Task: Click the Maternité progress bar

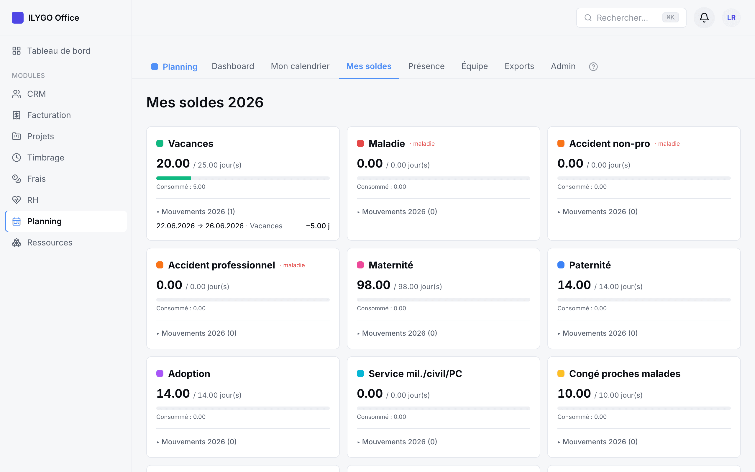Action: pyautogui.click(x=443, y=300)
